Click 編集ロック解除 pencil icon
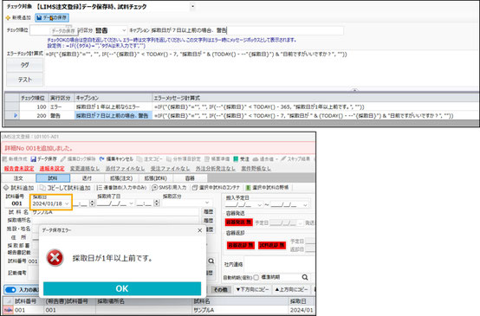This screenshot has width=480, height=316. (63, 159)
